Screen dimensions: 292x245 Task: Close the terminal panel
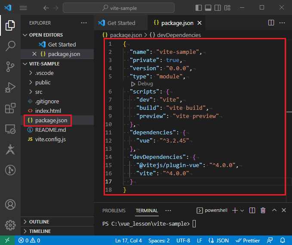(x=284, y=210)
